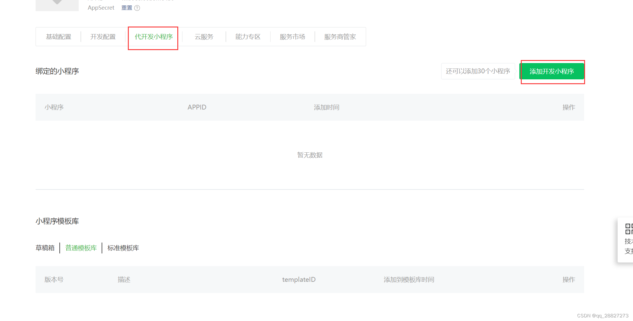Click the app avatar thumbnail at top
Image resolution: width=633 pixels, height=321 pixels.
(57, 5)
